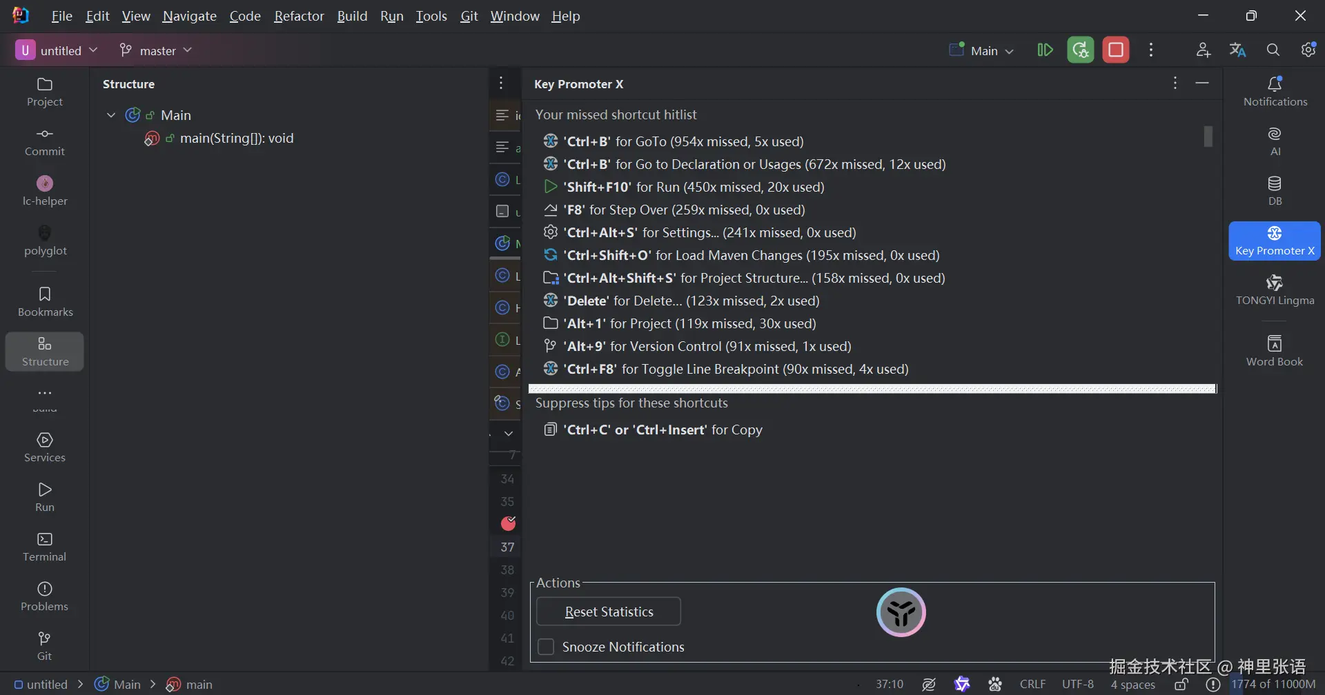This screenshot has width=1325, height=695.
Task: Toggle the breakpoint on line 36
Action: 508,524
